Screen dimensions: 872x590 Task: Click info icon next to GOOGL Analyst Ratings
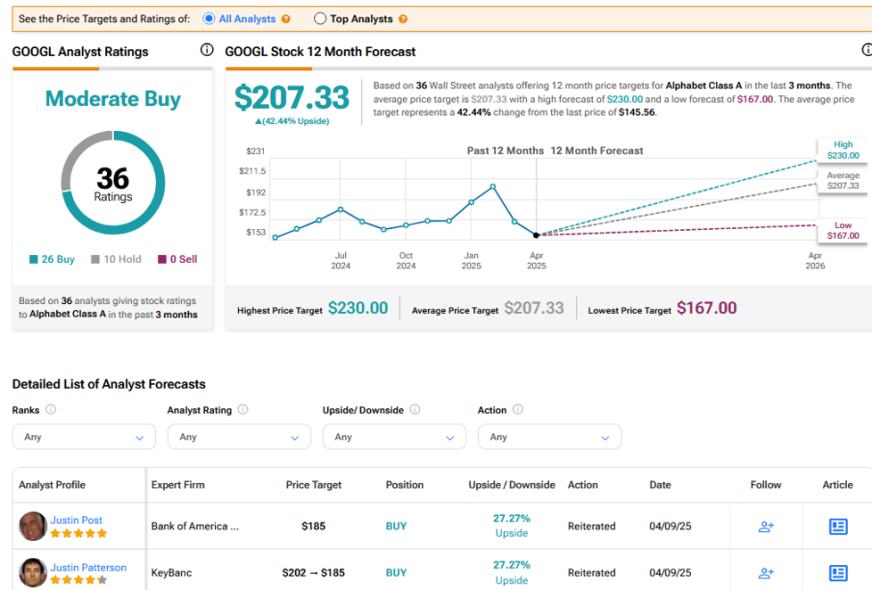point(206,50)
